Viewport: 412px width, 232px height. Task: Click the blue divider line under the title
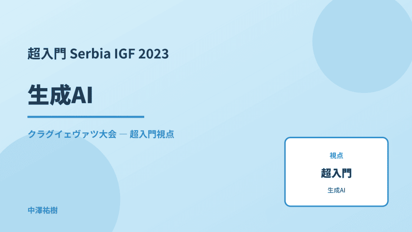tap(85, 117)
